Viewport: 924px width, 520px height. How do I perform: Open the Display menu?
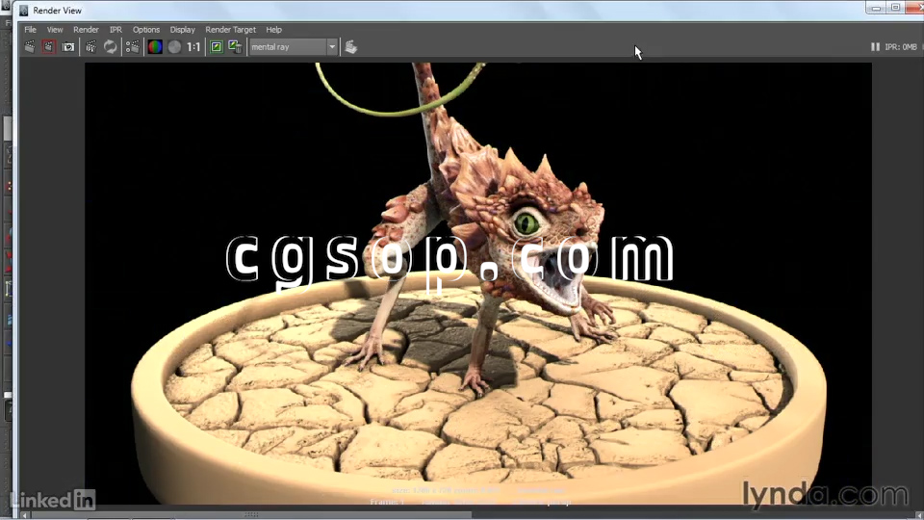pyautogui.click(x=183, y=30)
